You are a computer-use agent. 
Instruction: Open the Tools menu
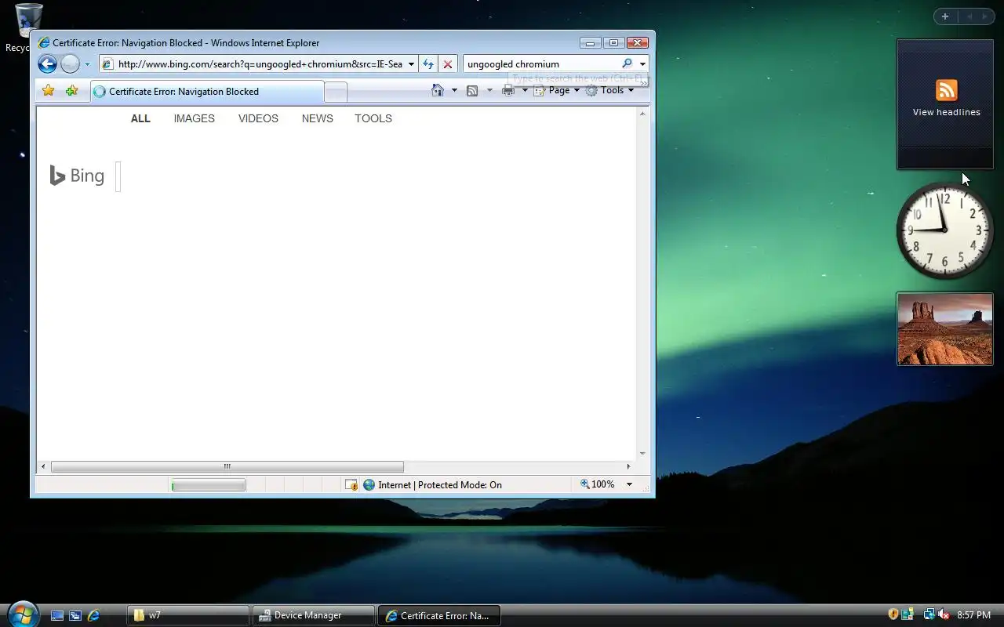pos(610,90)
